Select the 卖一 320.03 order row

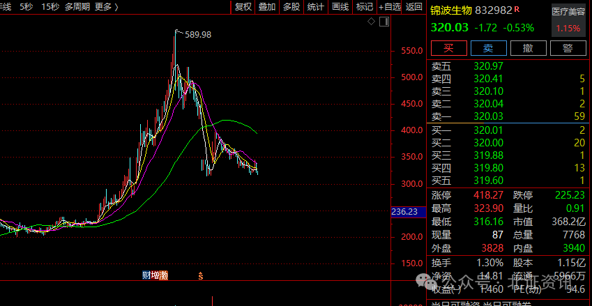508,116
